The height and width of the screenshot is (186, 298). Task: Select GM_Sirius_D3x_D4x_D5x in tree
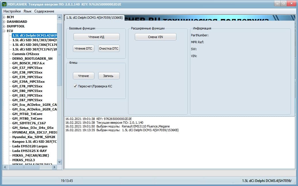click(x=33, y=128)
